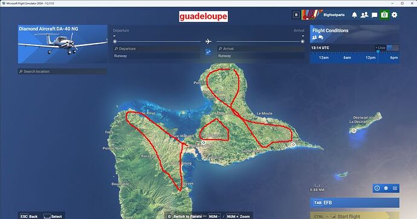Open the notifications bell icon

[354, 15]
